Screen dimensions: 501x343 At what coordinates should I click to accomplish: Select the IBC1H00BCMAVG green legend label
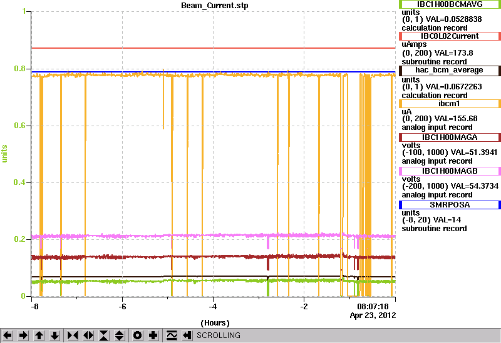click(x=450, y=4)
